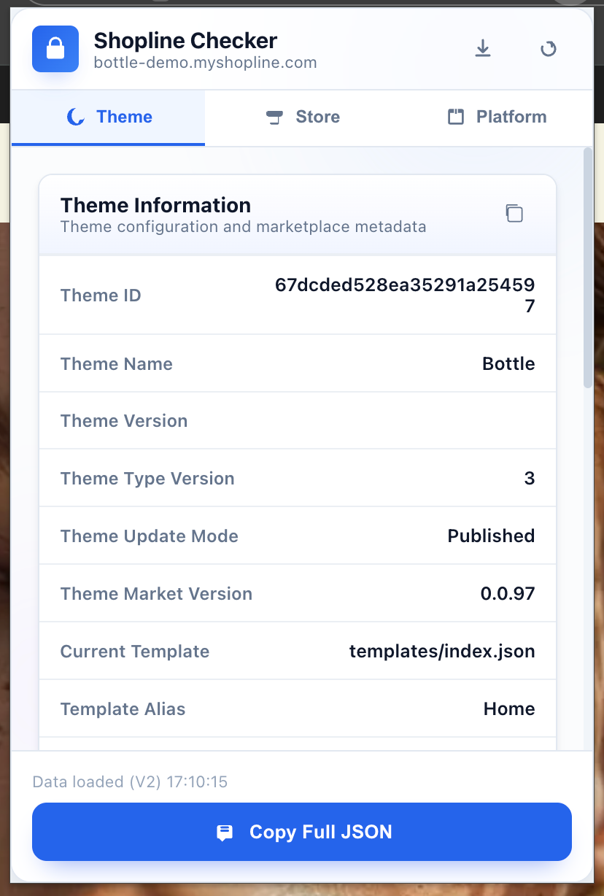Click the bottle-demo.myshopline.com domain text
Screen dimensions: 604x896
(205, 63)
